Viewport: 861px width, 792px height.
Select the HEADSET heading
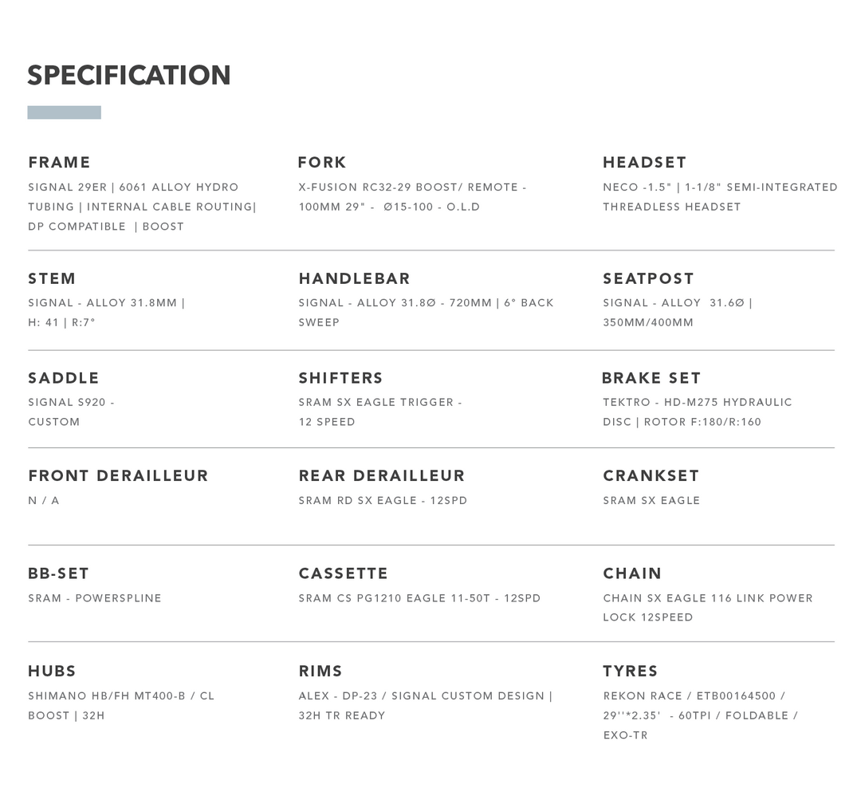click(644, 163)
